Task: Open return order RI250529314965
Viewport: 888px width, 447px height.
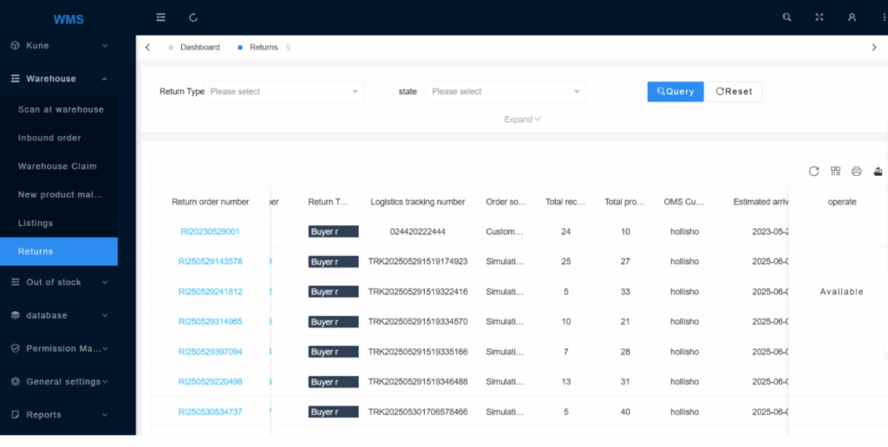Action: (x=210, y=321)
